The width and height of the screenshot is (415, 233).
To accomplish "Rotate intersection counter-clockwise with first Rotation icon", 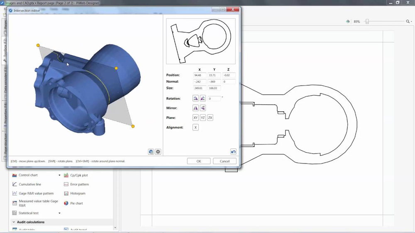I will click(195, 98).
